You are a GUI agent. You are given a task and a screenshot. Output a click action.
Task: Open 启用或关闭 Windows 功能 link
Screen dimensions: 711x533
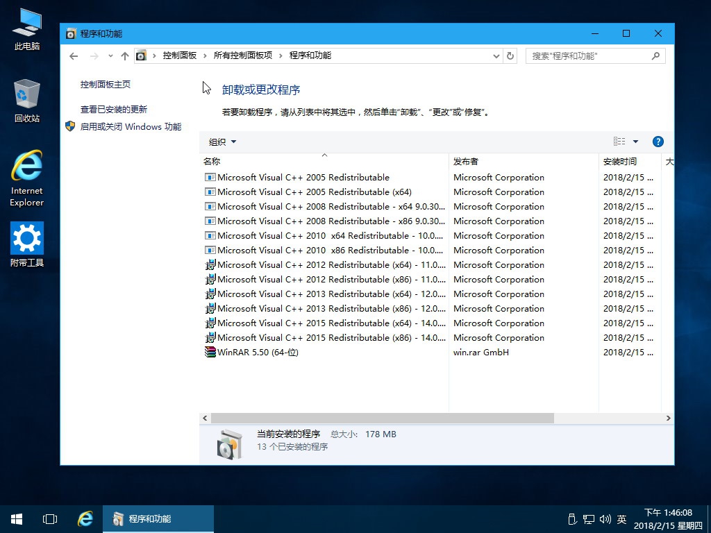coord(131,126)
